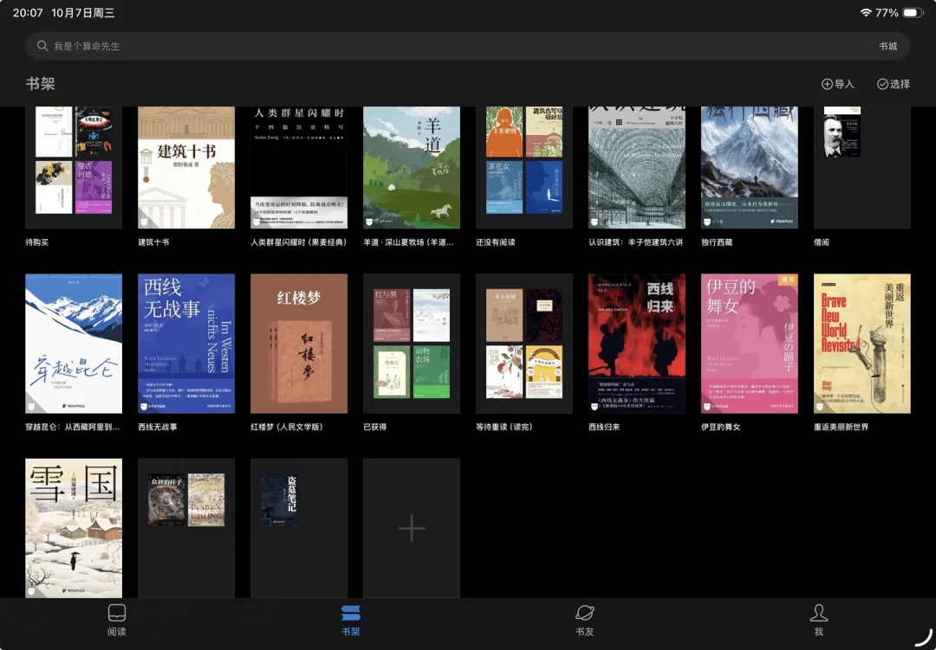Open the folder containing 众神的狂子
The width and height of the screenshot is (936, 650).
pyautogui.click(x=186, y=528)
